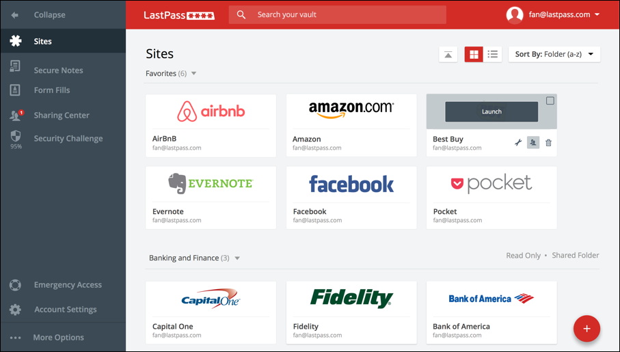
Task: Open the fan@lastpass.com account menu
Action: [563, 14]
